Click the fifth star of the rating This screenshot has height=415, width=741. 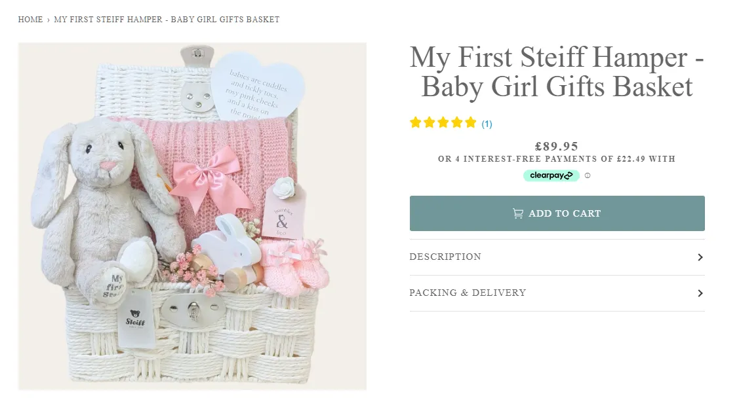click(x=470, y=122)
